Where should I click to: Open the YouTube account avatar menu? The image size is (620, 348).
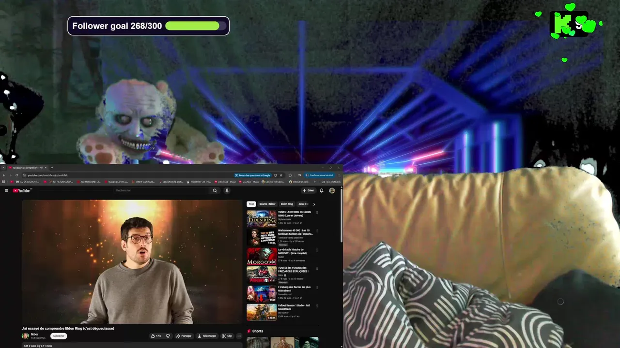pyautogui.click(x=332, y=190)
